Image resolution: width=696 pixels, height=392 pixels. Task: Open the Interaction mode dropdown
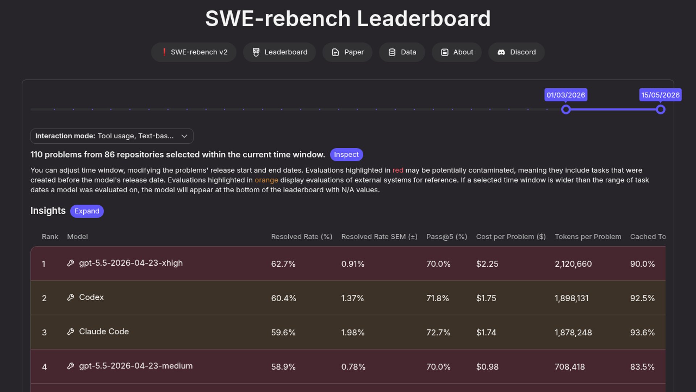[112, 136]
